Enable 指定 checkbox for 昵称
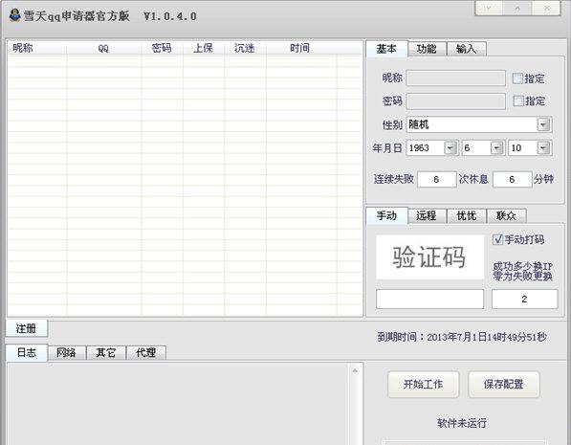 [x=517, y=78]
